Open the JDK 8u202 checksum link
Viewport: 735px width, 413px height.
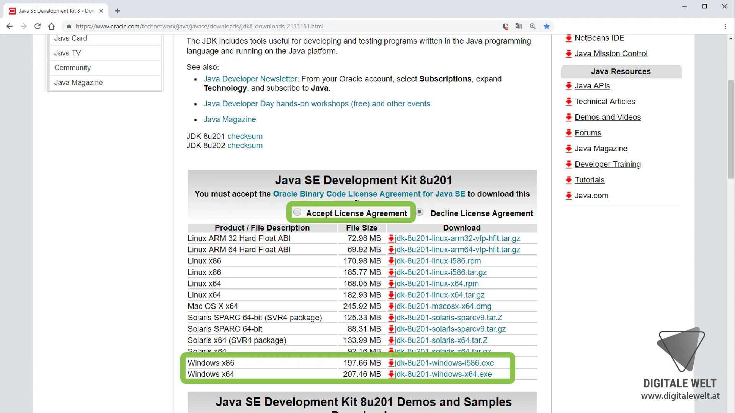[245, 146]
